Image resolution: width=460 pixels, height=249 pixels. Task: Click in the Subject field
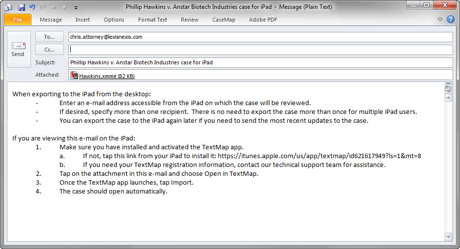(260, 62)
